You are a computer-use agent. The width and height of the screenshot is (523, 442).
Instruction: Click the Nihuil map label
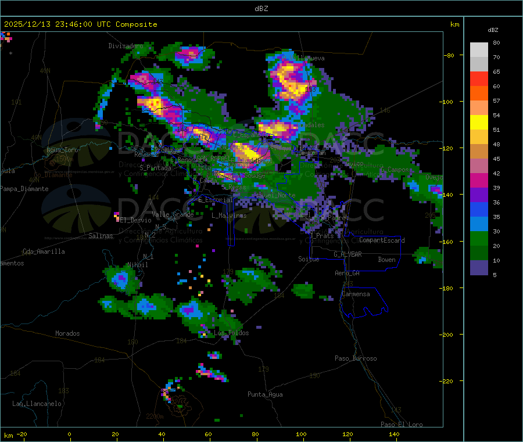point(138,265)
